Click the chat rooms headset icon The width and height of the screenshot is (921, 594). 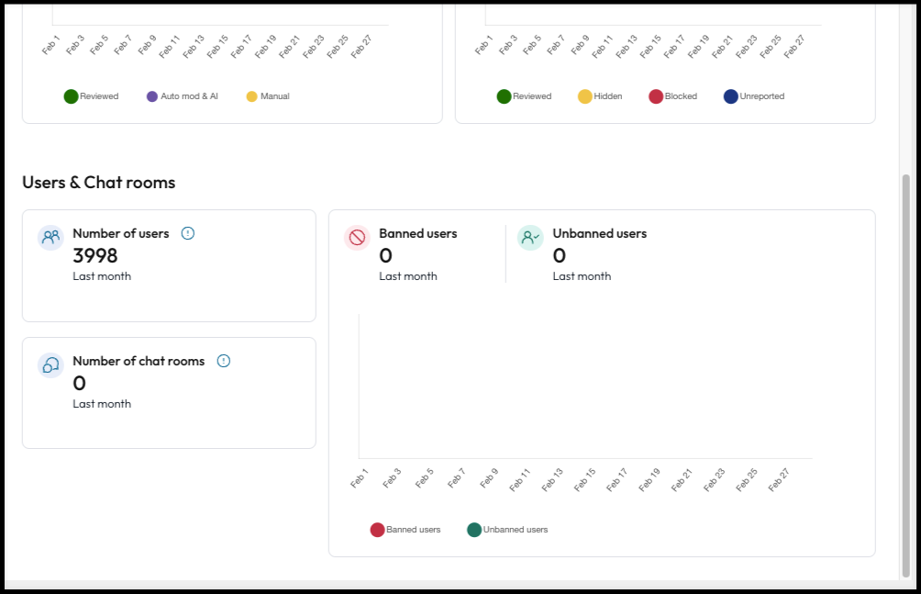click(51, 365)
